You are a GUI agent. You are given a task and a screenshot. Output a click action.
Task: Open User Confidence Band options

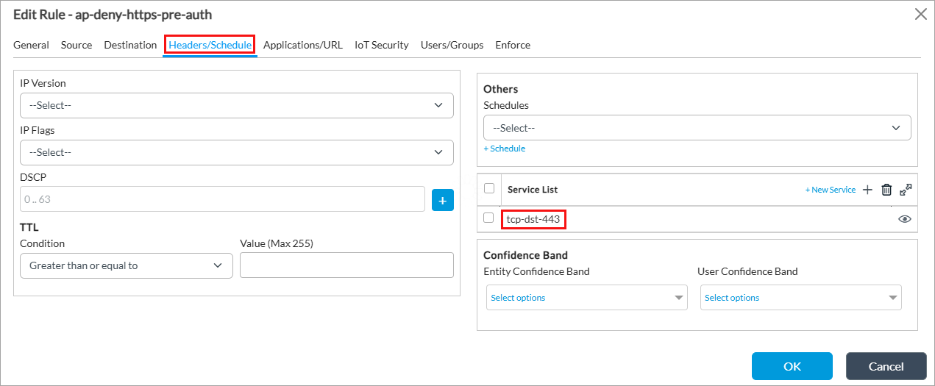coord(800,298)
